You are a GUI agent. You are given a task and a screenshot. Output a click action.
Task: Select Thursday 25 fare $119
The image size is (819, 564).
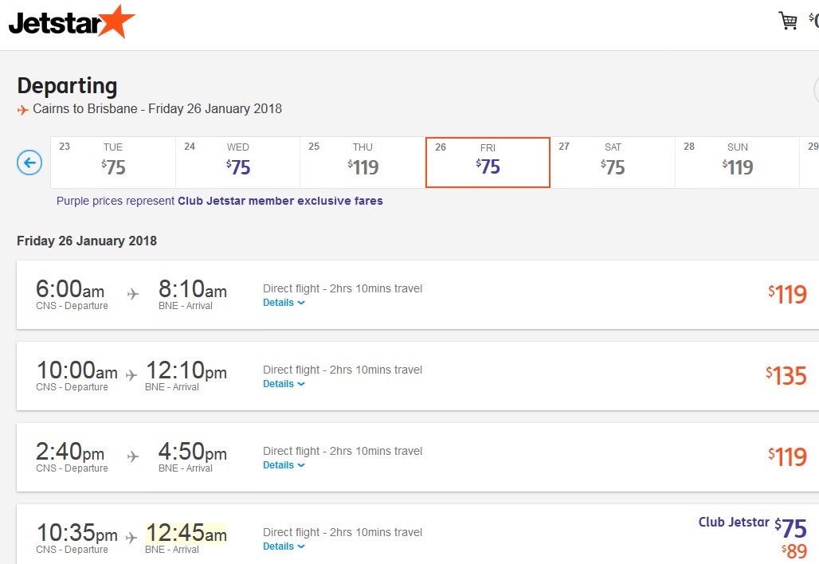pos(362,163)
